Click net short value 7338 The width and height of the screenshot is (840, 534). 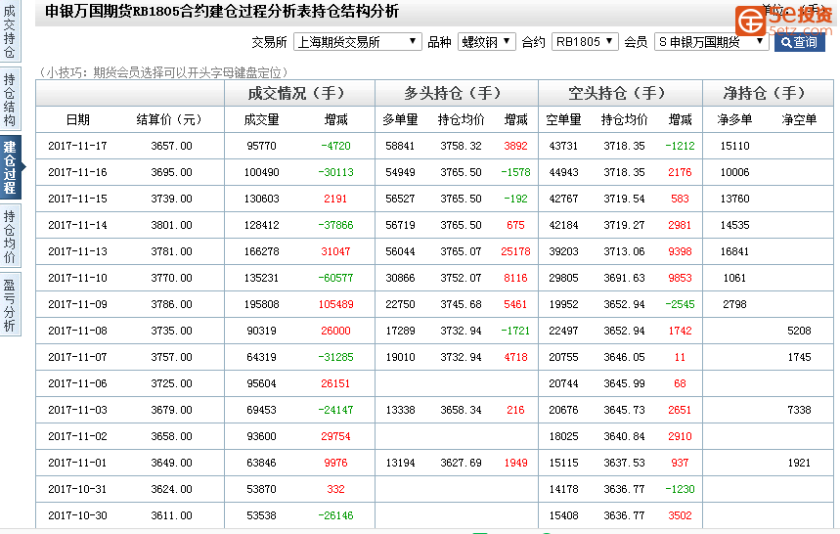(x=799, y=410)
